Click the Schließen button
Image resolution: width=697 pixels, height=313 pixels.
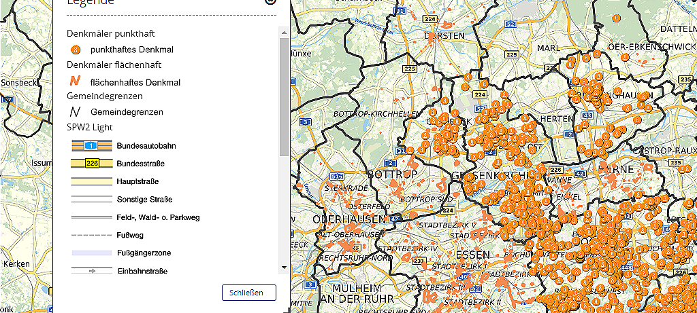click(x=248, y=293)
